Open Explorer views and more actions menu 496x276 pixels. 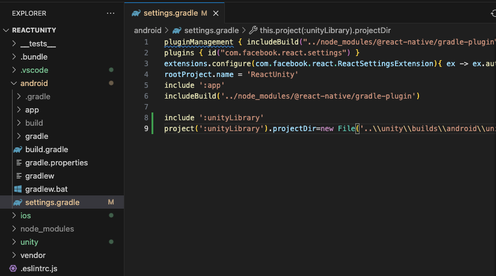coord(111,13)
